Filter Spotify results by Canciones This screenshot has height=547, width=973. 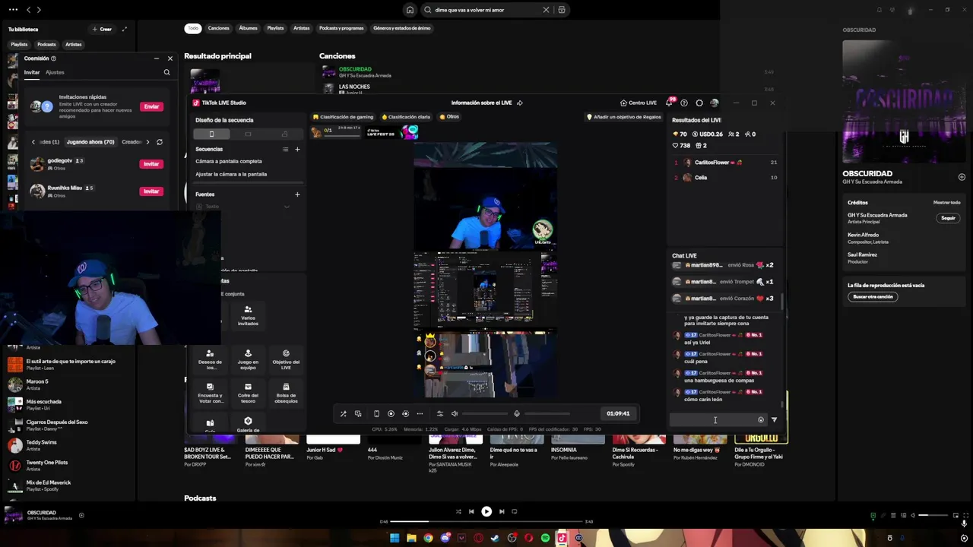click(x=219, y=28)
